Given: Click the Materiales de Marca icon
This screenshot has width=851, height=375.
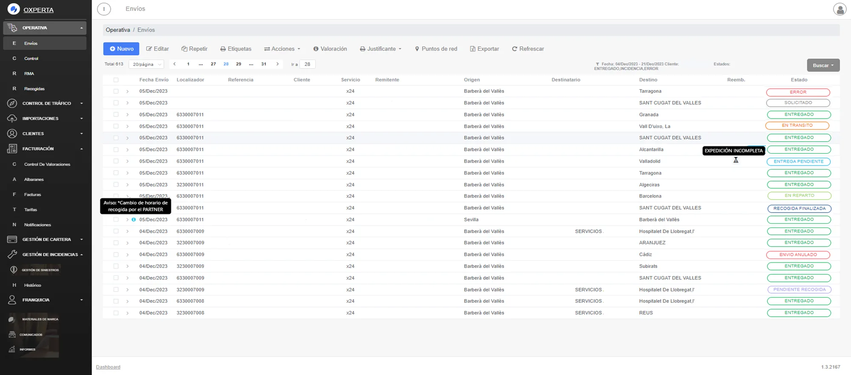Looking at the screenshot, I should (12, 319).
